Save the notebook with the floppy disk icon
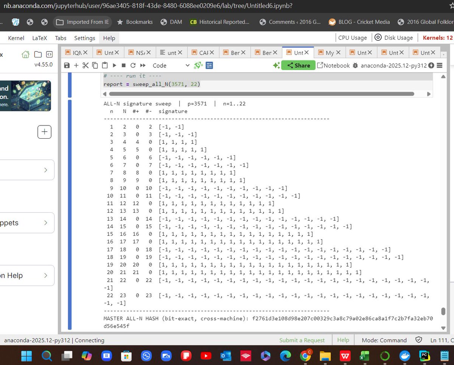 point(67,65)
